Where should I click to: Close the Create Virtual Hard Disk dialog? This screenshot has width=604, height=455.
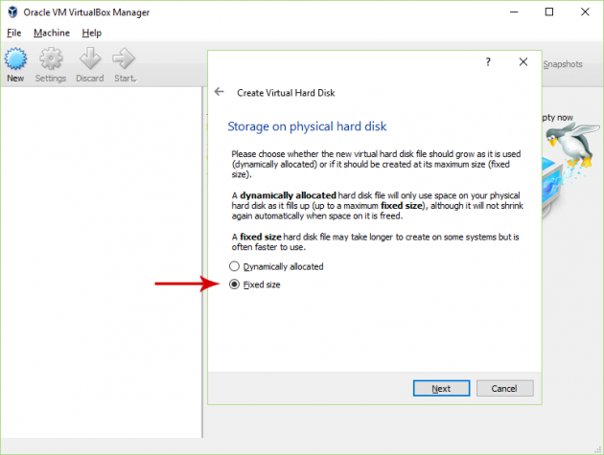click(523, 61)
